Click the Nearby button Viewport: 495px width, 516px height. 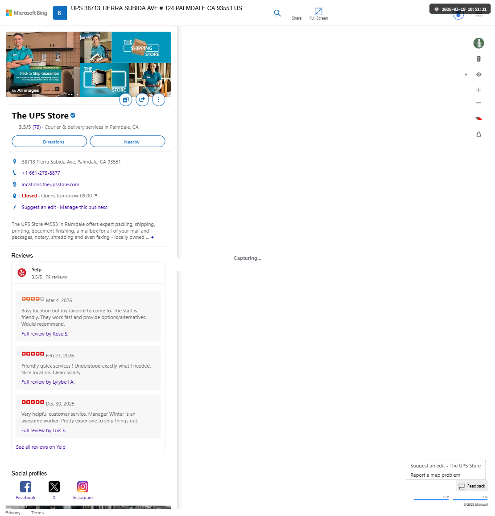pyautogui.click(x=128, y=142)
